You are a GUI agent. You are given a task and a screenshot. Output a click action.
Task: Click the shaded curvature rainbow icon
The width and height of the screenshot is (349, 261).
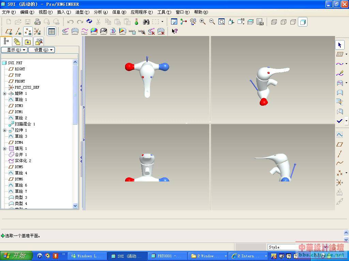click(94, 31)
